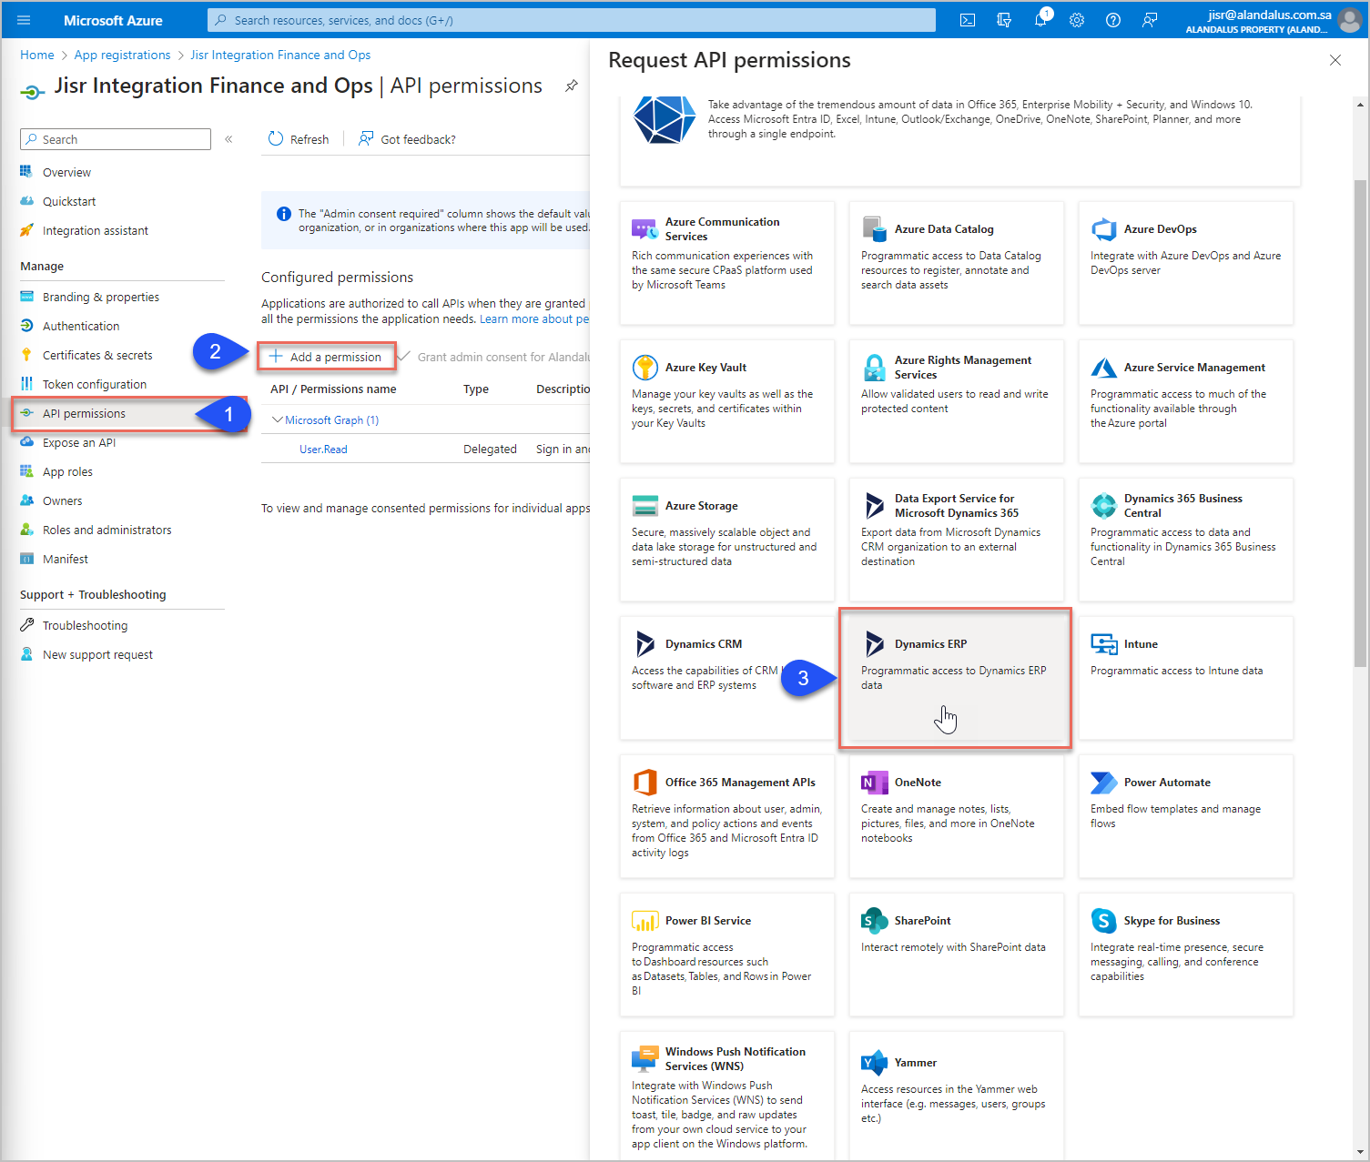Open the notifications bell icon
This screenshot has height=1162, width=1370.
click(x=1040, y=20)
